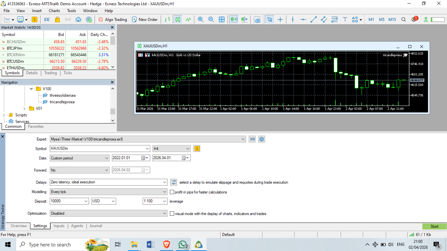Select the trendline drawing tool
Image resolution: width=447 pixels, height=251 pixels.
[313, 20]
